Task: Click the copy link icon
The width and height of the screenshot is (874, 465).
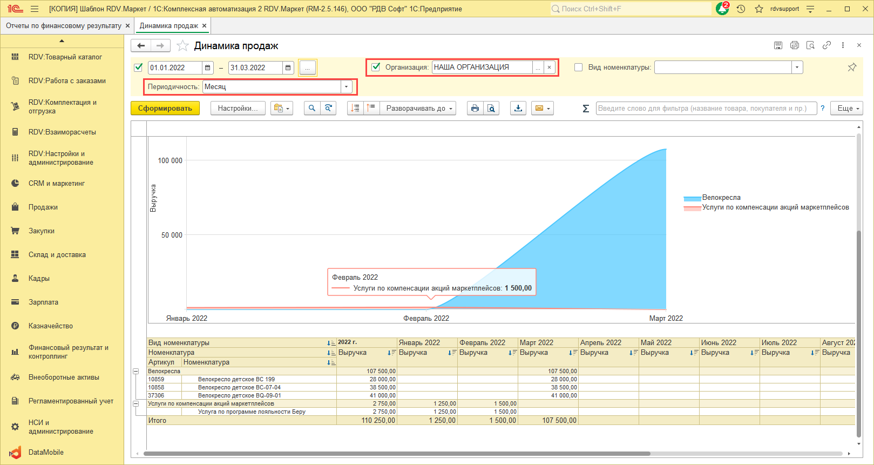Action: point(826,46)
